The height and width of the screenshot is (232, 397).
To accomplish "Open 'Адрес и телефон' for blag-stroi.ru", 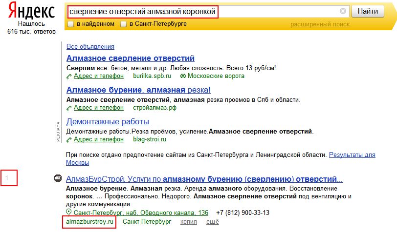I will point(99,139).
